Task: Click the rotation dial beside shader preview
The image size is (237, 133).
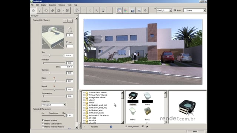Action: coord(70,30)
